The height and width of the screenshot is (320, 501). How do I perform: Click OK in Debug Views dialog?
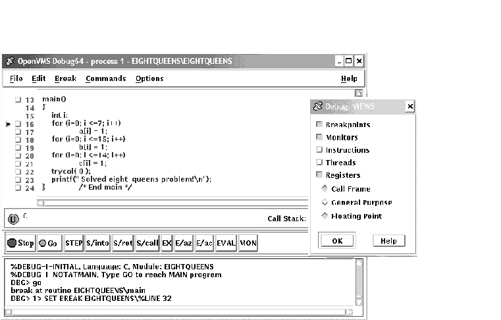point(337,241)
